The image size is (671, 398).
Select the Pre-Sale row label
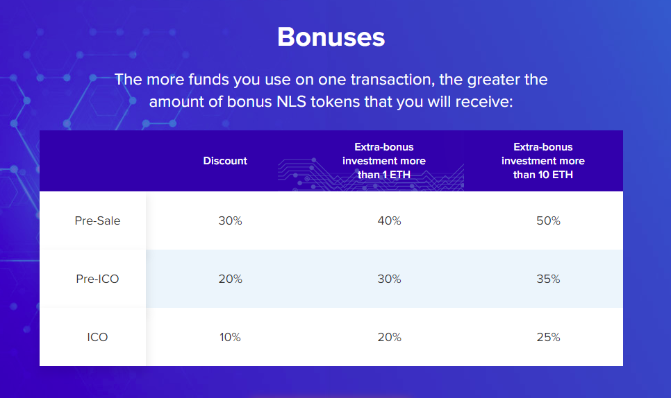(97, 220)
